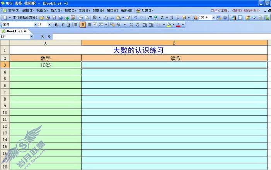Select cell A3 containing 1023
Image resolution: width=271 pixels, height=170 pixels.
46,65
